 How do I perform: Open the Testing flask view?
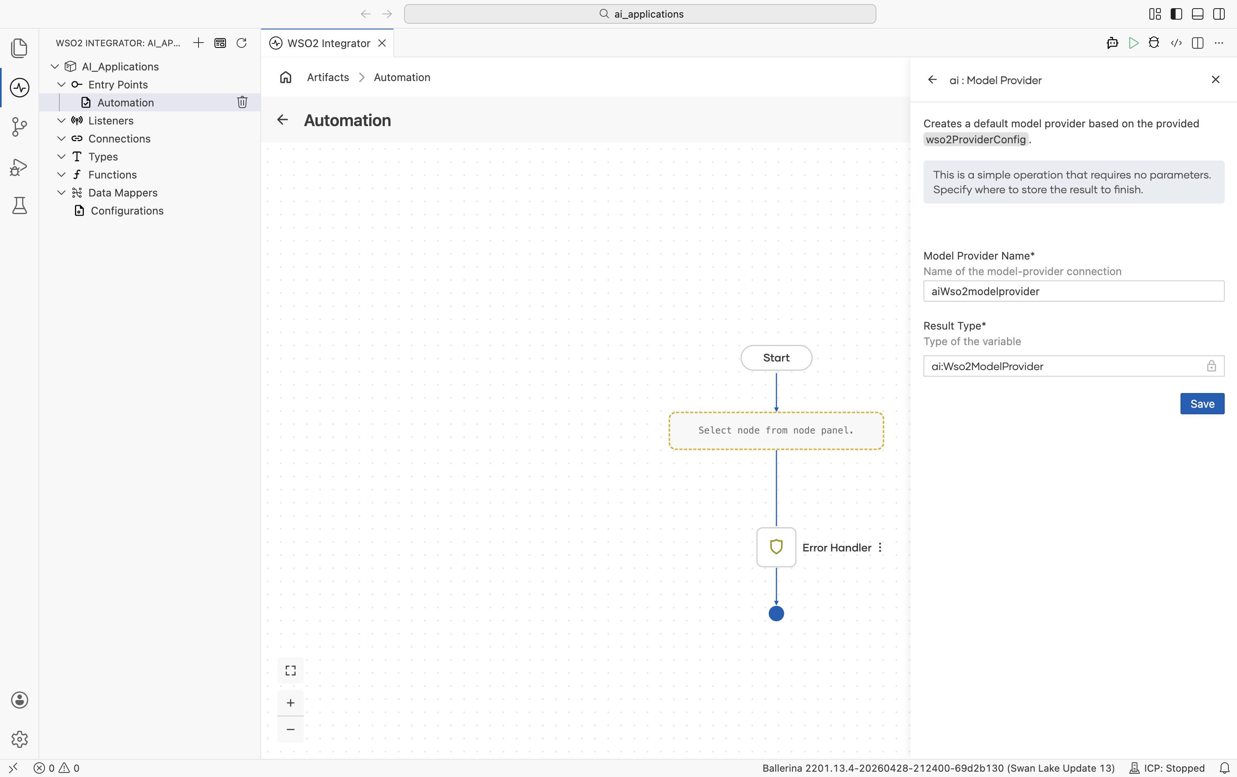[x=20, y=206]
